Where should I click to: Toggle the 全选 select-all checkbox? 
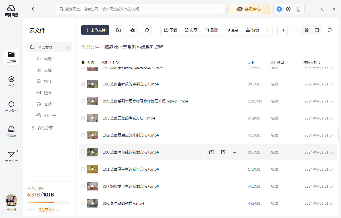pyautogui.click(x=83, y=62)
